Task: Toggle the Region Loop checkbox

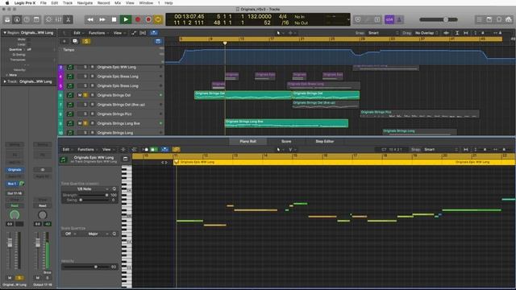Action: pyautogui.click(x=29, y=44)
